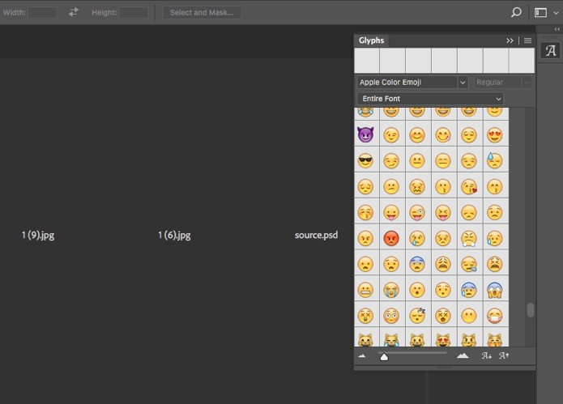Expand the workspace switcher dropdown arrow

pyautogui.click(x=556, y=13)
